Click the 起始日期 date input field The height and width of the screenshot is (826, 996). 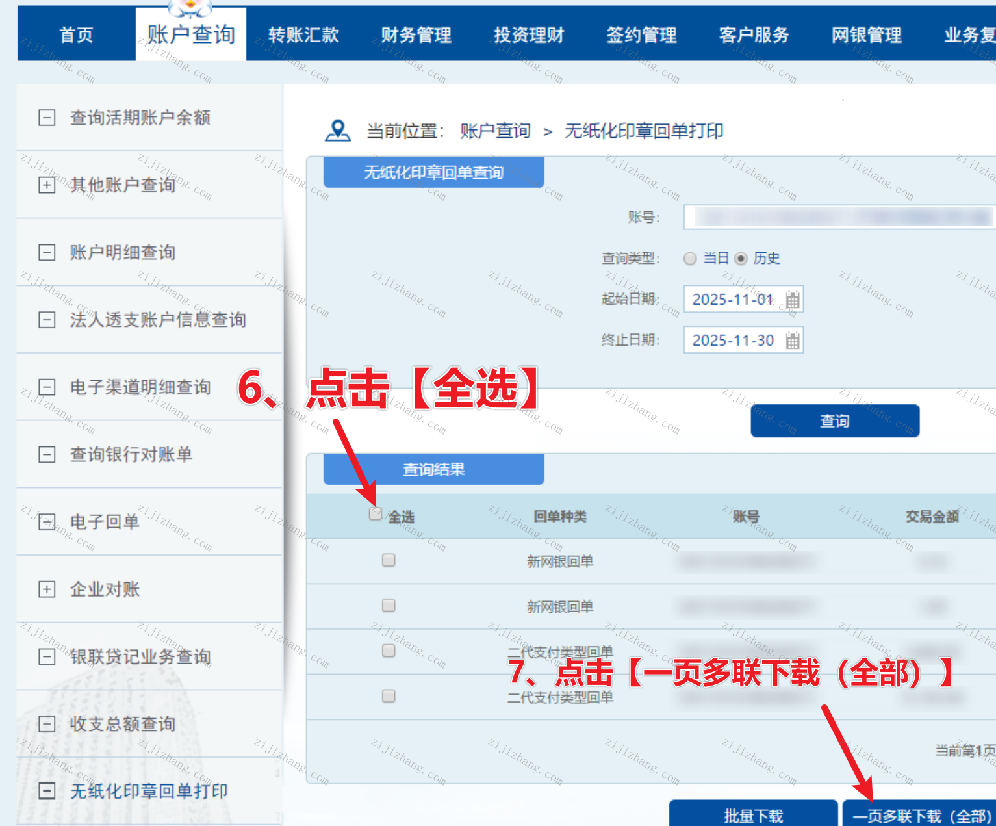click(733, 300)
